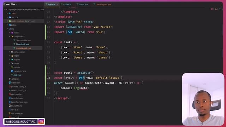Collapse the project root folder
Viewport: 226px width, 127px height.
5,10
